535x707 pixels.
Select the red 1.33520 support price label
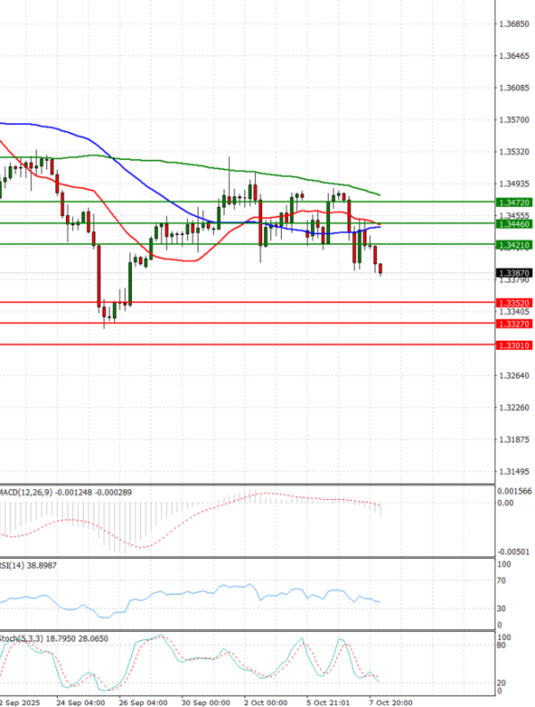click(514, 303)
